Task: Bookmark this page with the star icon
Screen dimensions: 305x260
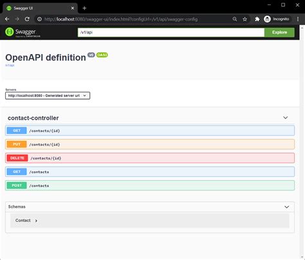Action: tap(245, 19)
